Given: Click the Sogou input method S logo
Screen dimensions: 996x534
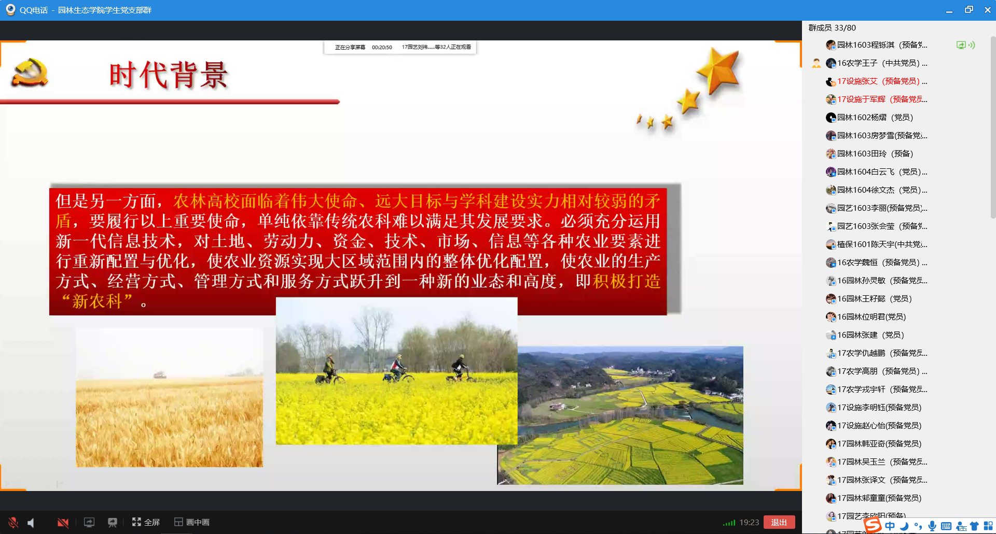Looking at the screenshot, I should tap(873, 525).
